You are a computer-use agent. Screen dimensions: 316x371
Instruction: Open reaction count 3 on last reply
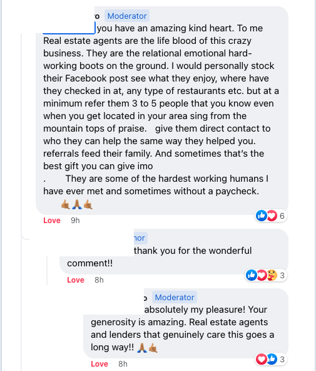tap(282, 360)
